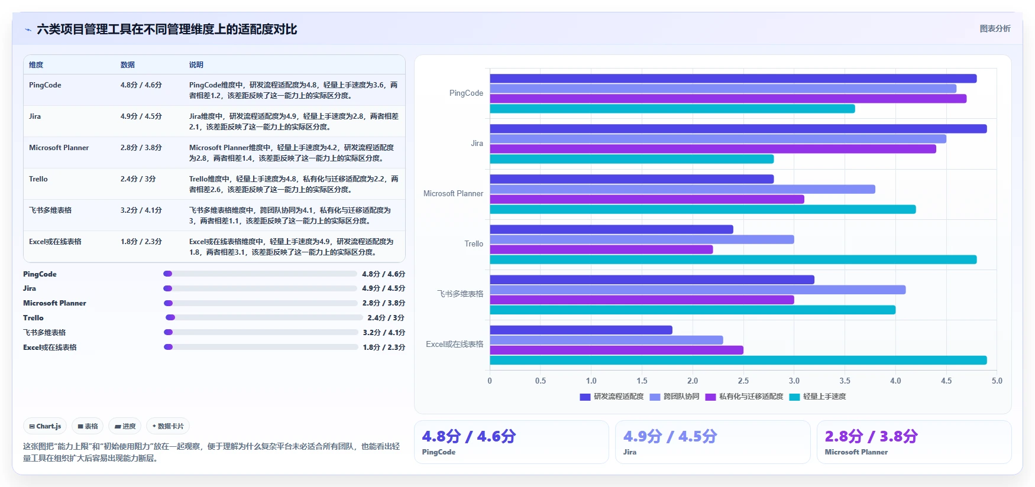The height and width of the screenshot is (487, 1035).
Task: Click 飞书多维表格's 研发流程适配度 chart bar
Action: tap(652, 280)
